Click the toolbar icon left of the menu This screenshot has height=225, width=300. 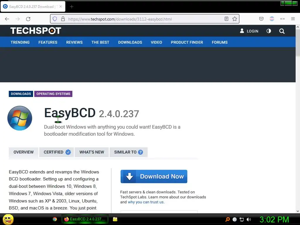point(282,19)
